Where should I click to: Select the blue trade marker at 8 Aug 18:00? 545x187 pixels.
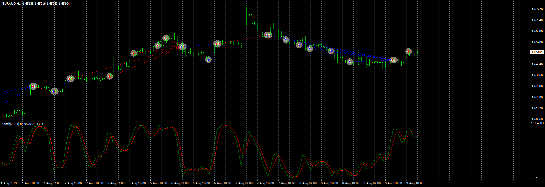click(350, 62)
